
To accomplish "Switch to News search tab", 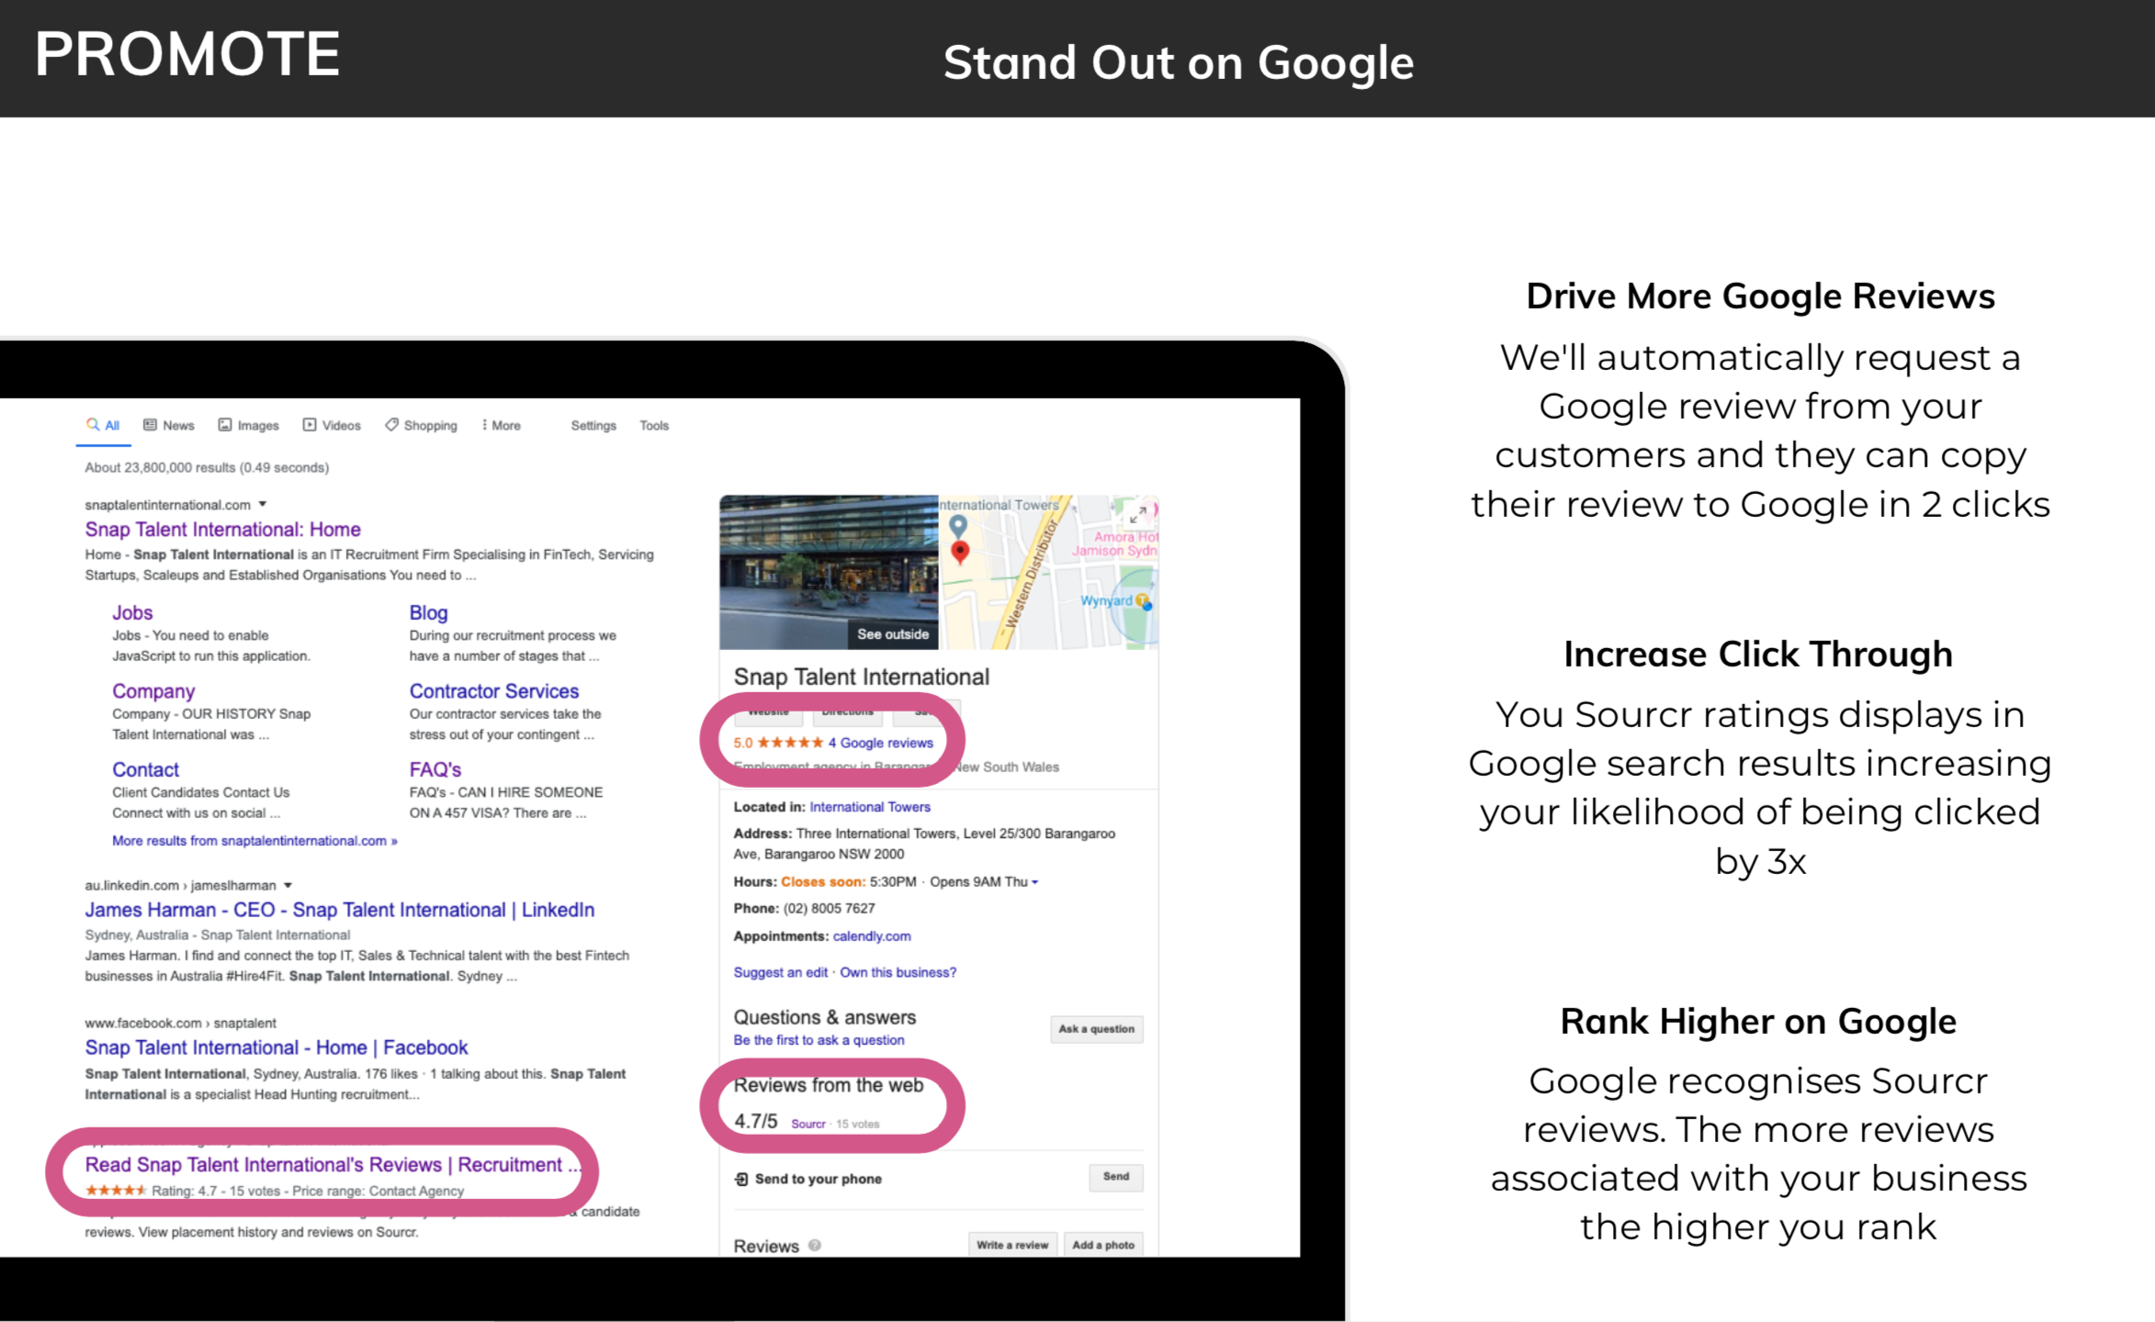I will [x=169, y=425].
